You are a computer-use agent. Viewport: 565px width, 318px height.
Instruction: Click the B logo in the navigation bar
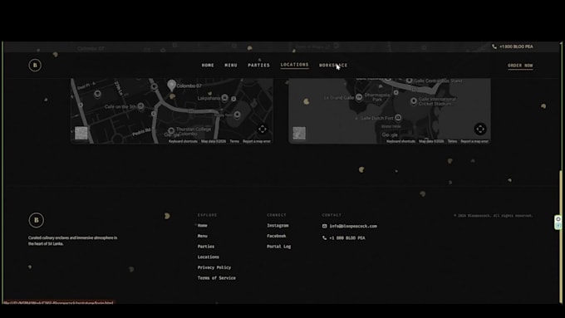pos(35,66)
